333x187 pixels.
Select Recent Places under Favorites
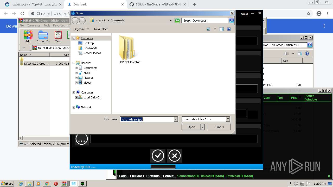point(92,53)
